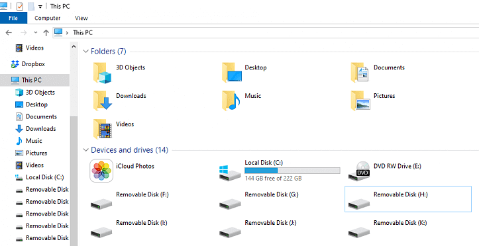This screenshot has height=246, width=479.
Task: Click the Up arrow navigation button
Action: [x=46, y=32]
